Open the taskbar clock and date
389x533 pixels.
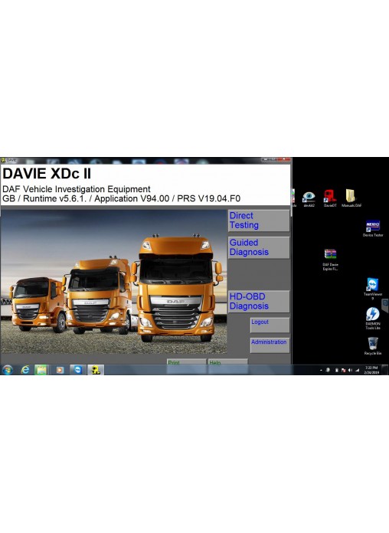pyautogui.click(x=371, y=370)
